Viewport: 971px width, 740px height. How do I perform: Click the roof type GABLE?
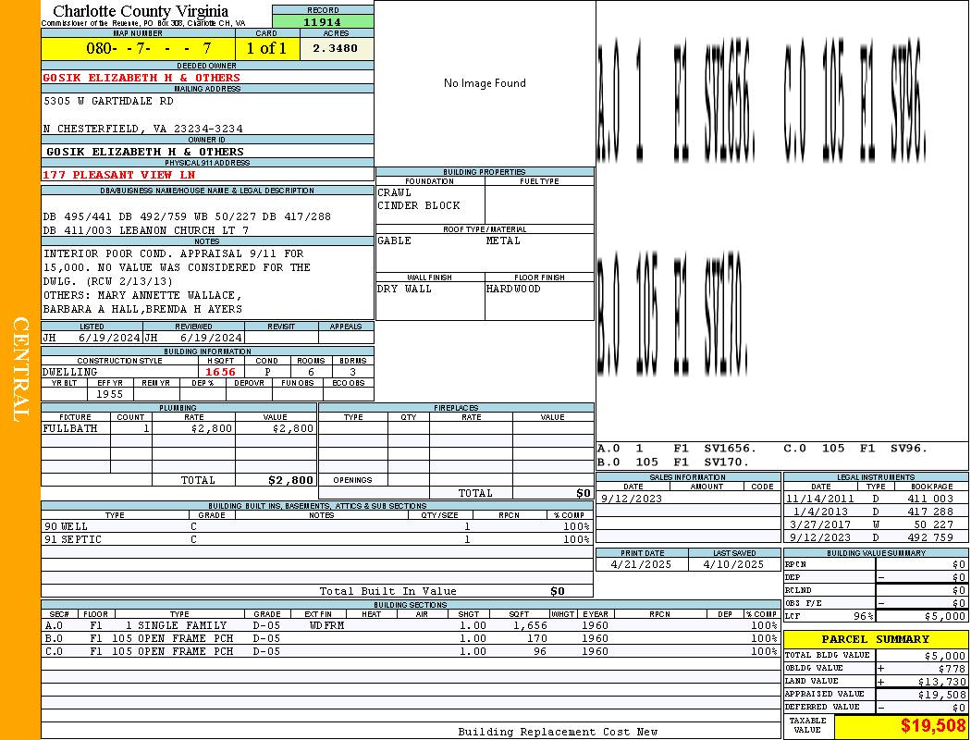tap(395, 240)
